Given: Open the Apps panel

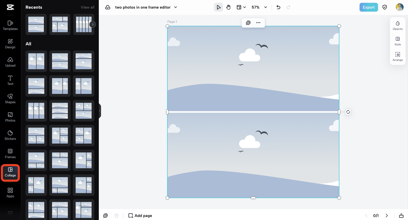Looking at the screenshot, I should pos(10,193).
